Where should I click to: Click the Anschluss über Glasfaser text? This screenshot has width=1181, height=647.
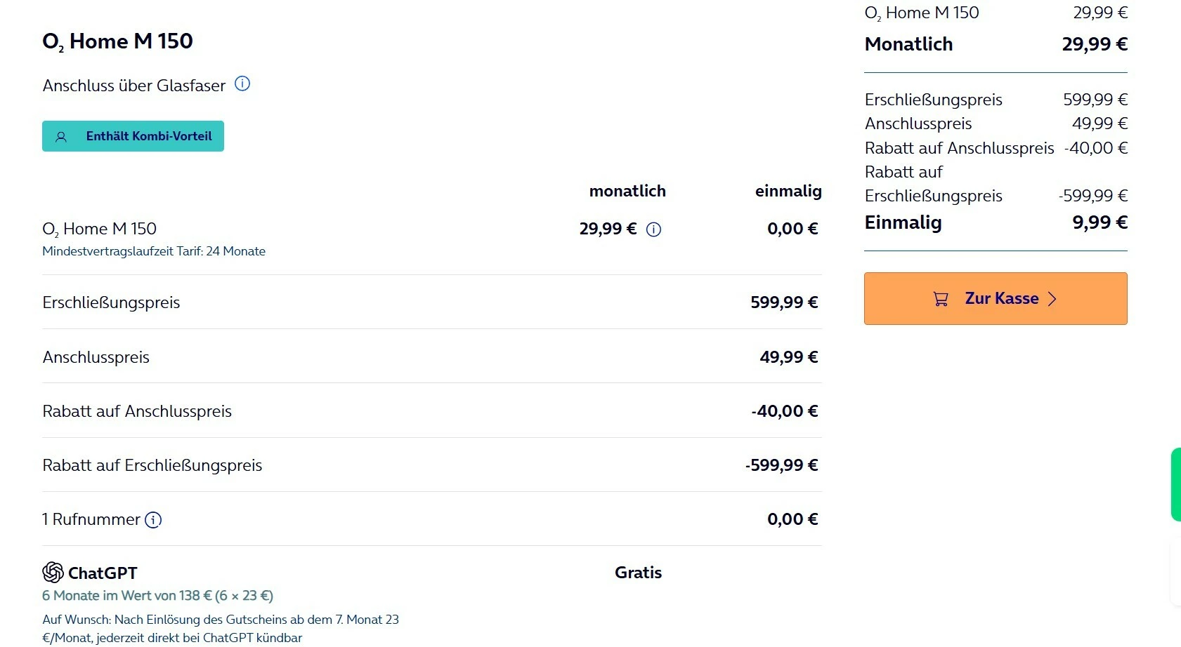pyautogui.click(x=134, y=86)
